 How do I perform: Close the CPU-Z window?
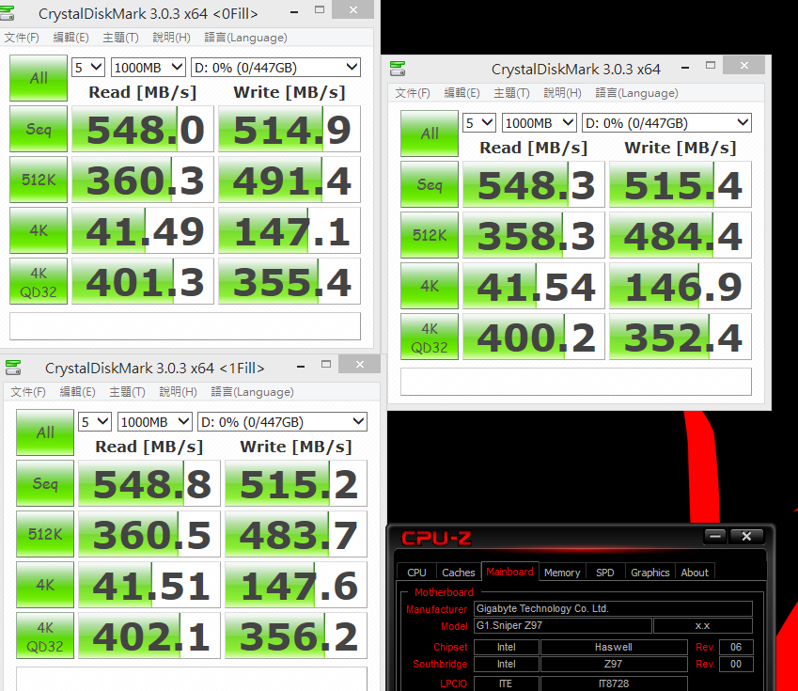(x=746, y=536)
